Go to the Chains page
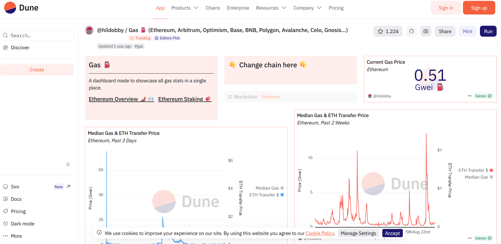501x244 pixels. click(x=213, y=8)
